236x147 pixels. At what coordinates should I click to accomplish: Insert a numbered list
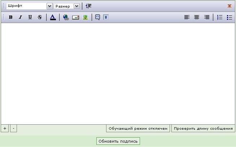220,17
